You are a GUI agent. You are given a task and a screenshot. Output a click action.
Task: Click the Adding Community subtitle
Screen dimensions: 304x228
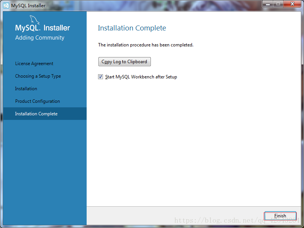[40, 37]
